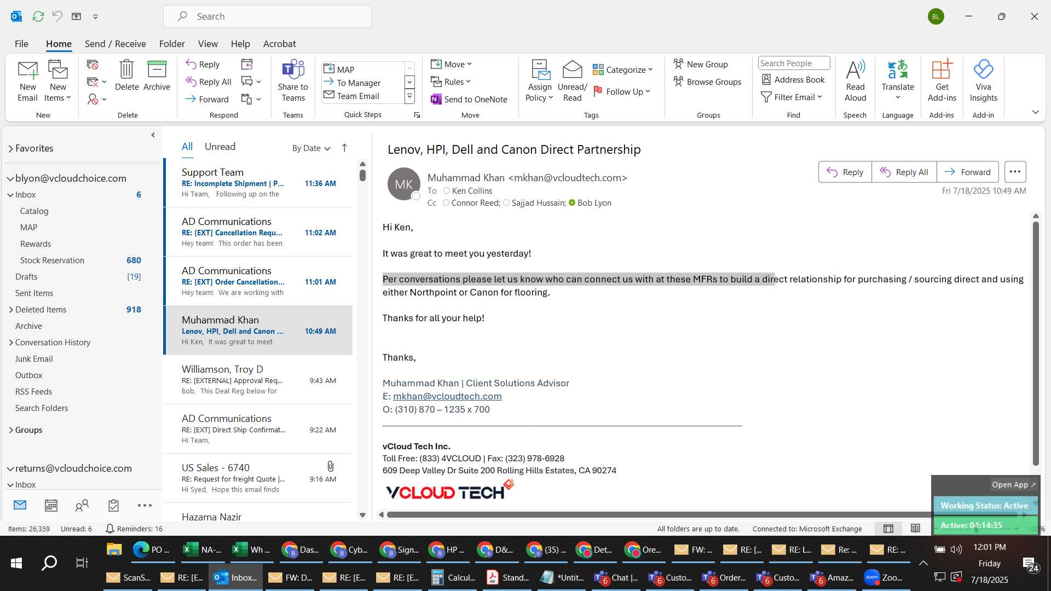Open the Move dropdown
The image size is (1051, 591).
click(x=451, y=64)
